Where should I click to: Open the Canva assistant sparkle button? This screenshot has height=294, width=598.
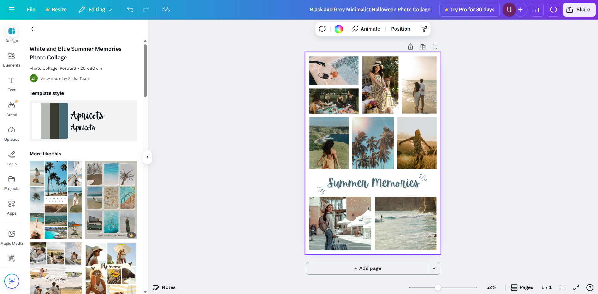[12, 281]
